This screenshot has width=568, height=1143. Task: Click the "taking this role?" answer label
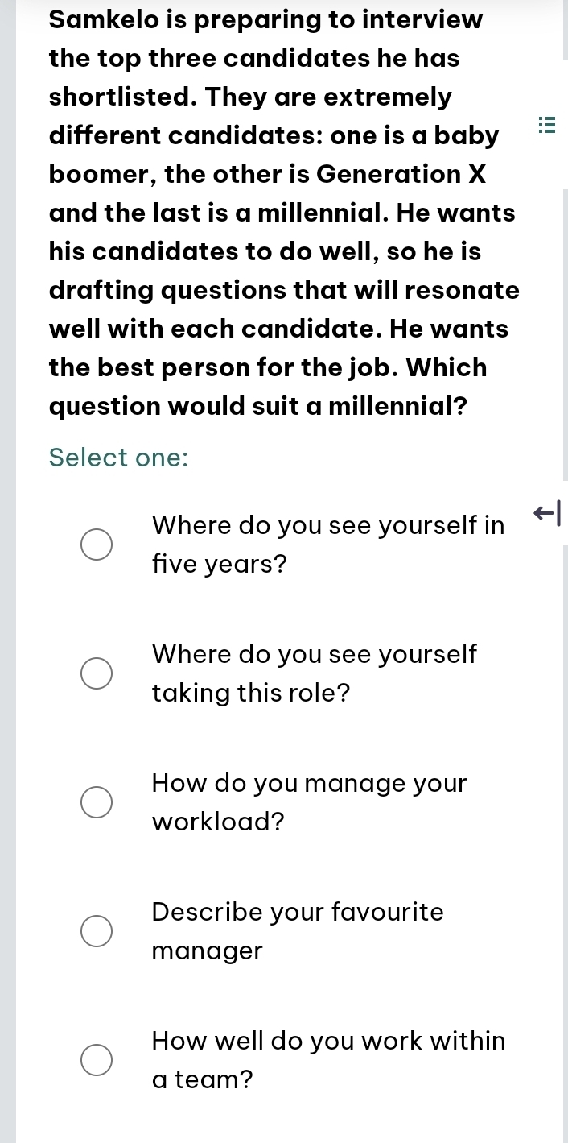point(251,693)
